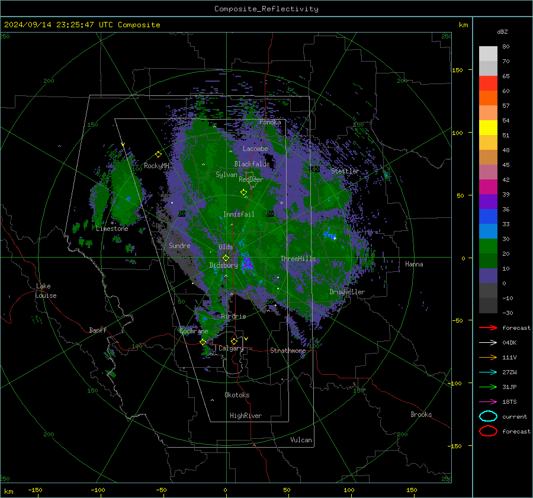
Task: Click the Banff city label
Action: coord(98,330)
